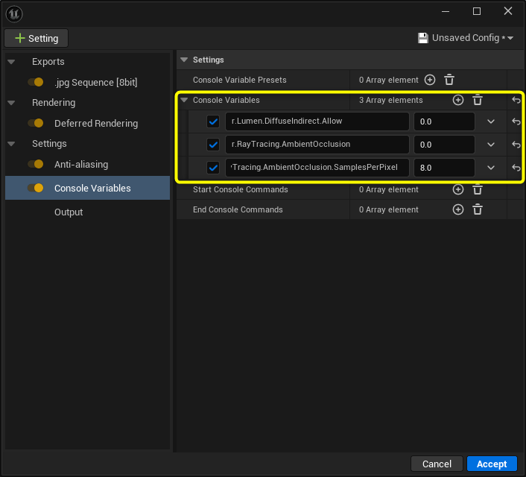Screen dimensions: 526x477
Task: Delete all Console Variable Presets elements
Action: tap(449, 80)
